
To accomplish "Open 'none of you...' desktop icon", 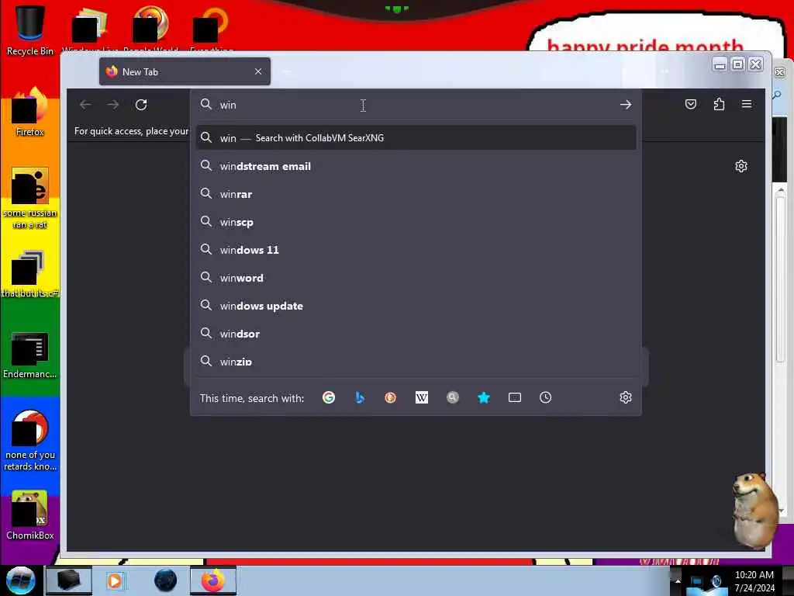I will 30,440.
